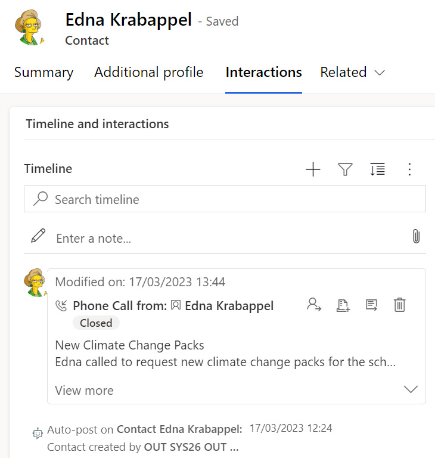The width and height of the screenshot is (435, 458).
Task: Switch to the Summary tab
Action: click(x=44, y=73)
